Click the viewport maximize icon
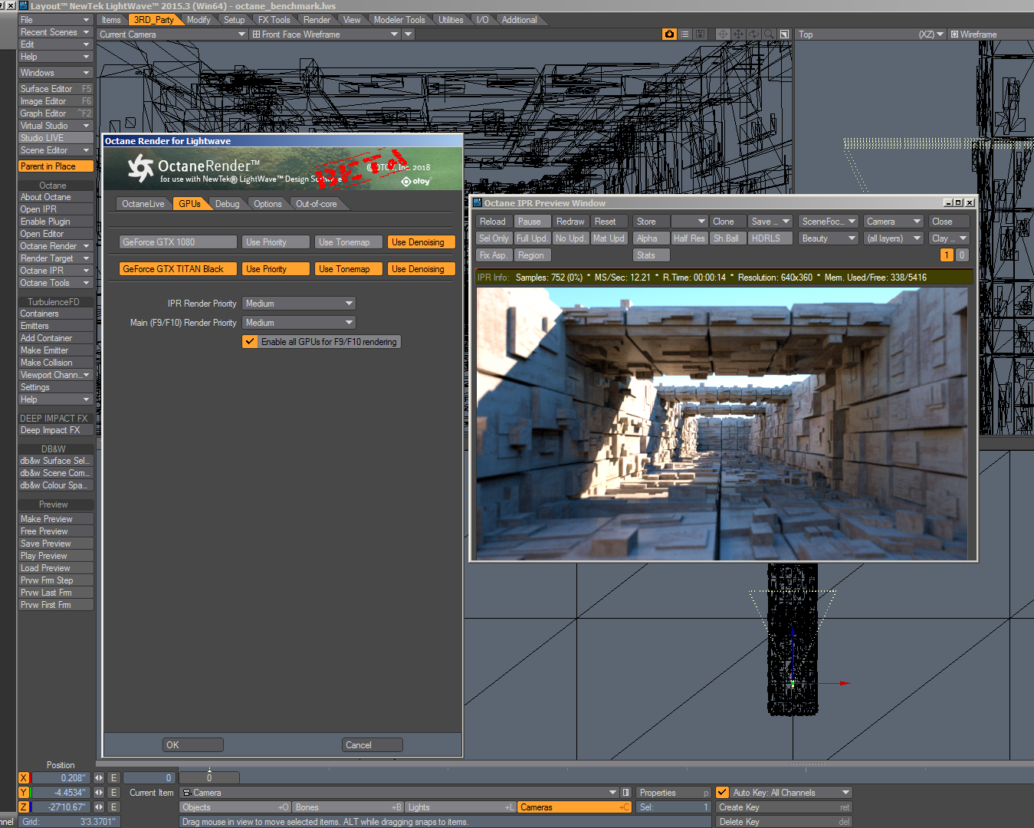Screen dimensions: 1034x828 [x=784, y=34]
